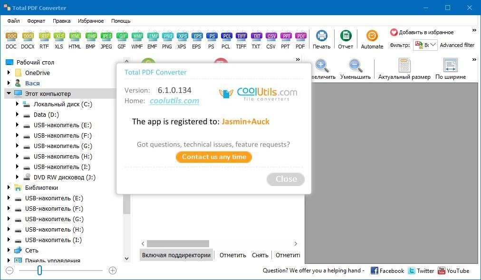The image size is (481, 280).
Task: Convert to XLS format
Action: point(59,40)
